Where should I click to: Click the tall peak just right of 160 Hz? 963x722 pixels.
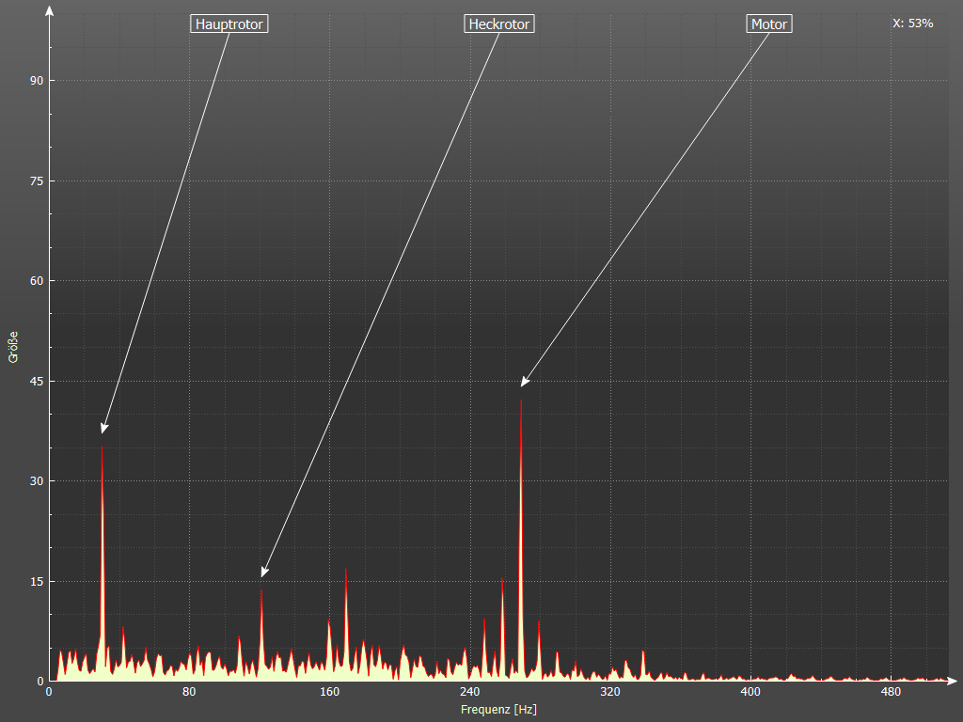346,571
